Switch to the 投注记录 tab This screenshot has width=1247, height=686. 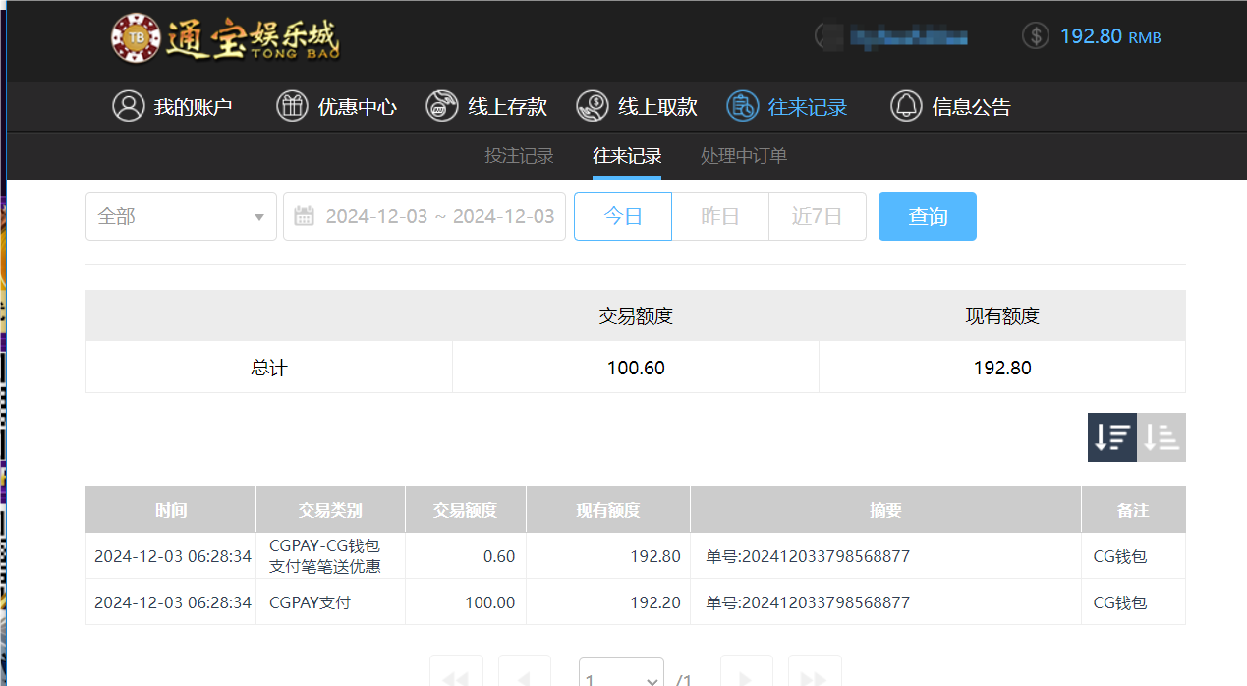[519, 155]
